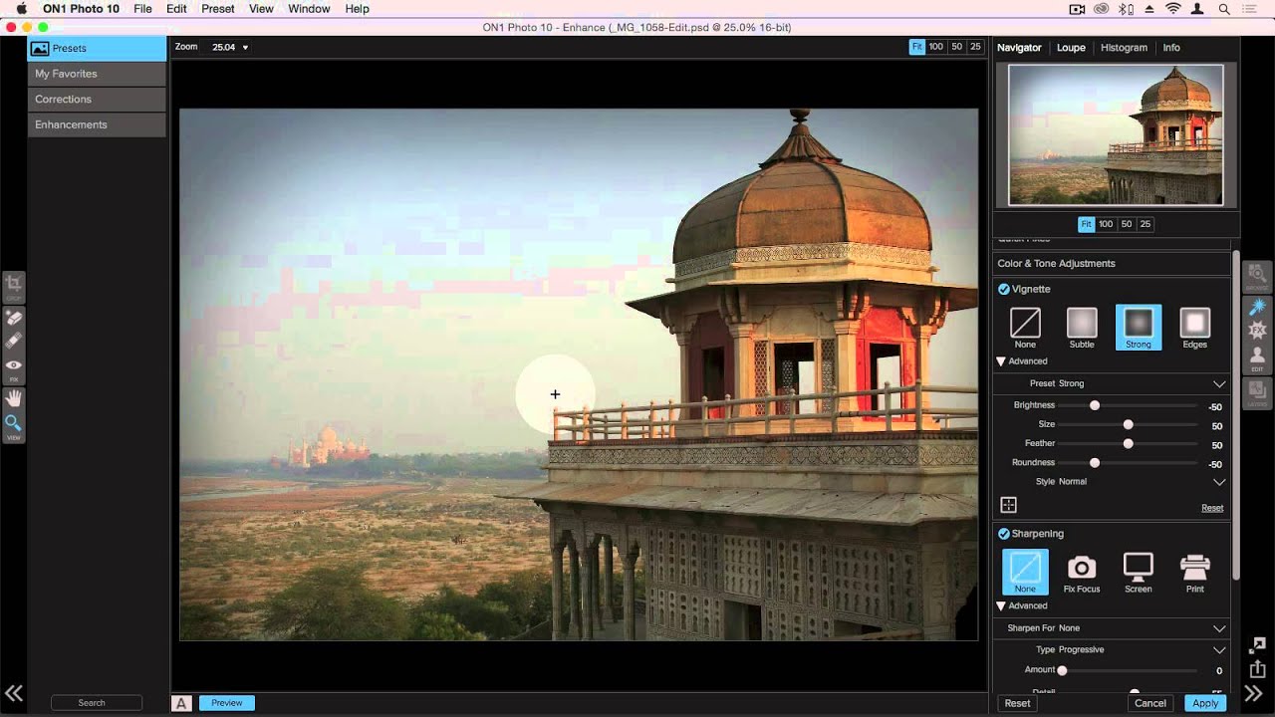Select the red-eye fix tool
The image size is (1275, 717).
(x=14, y=366)
